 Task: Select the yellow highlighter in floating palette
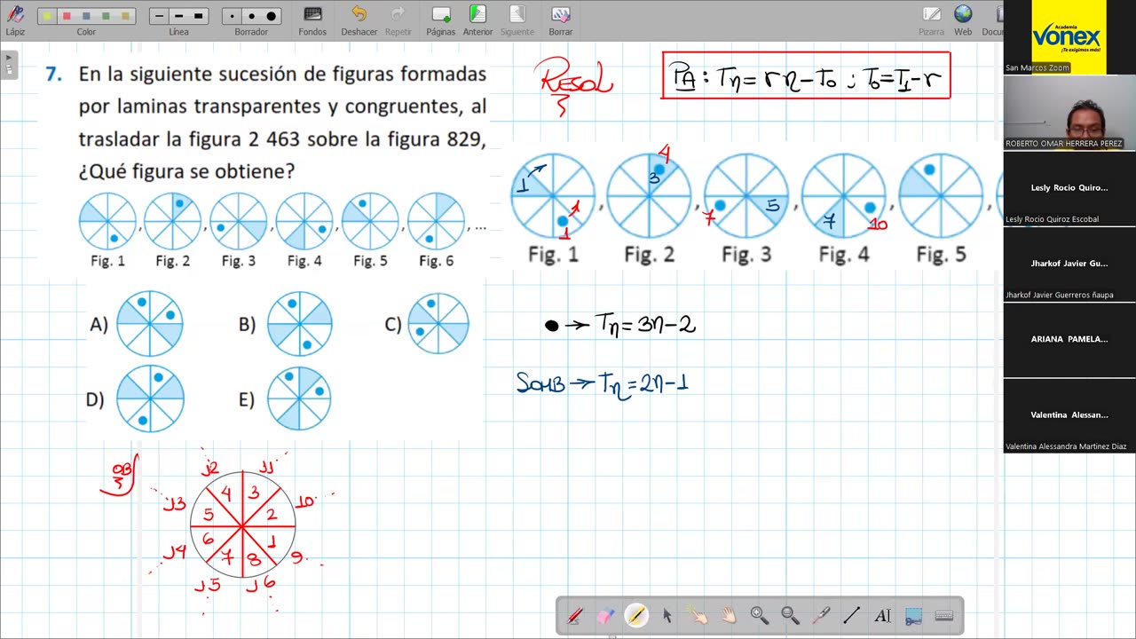(x=636, y=615)
